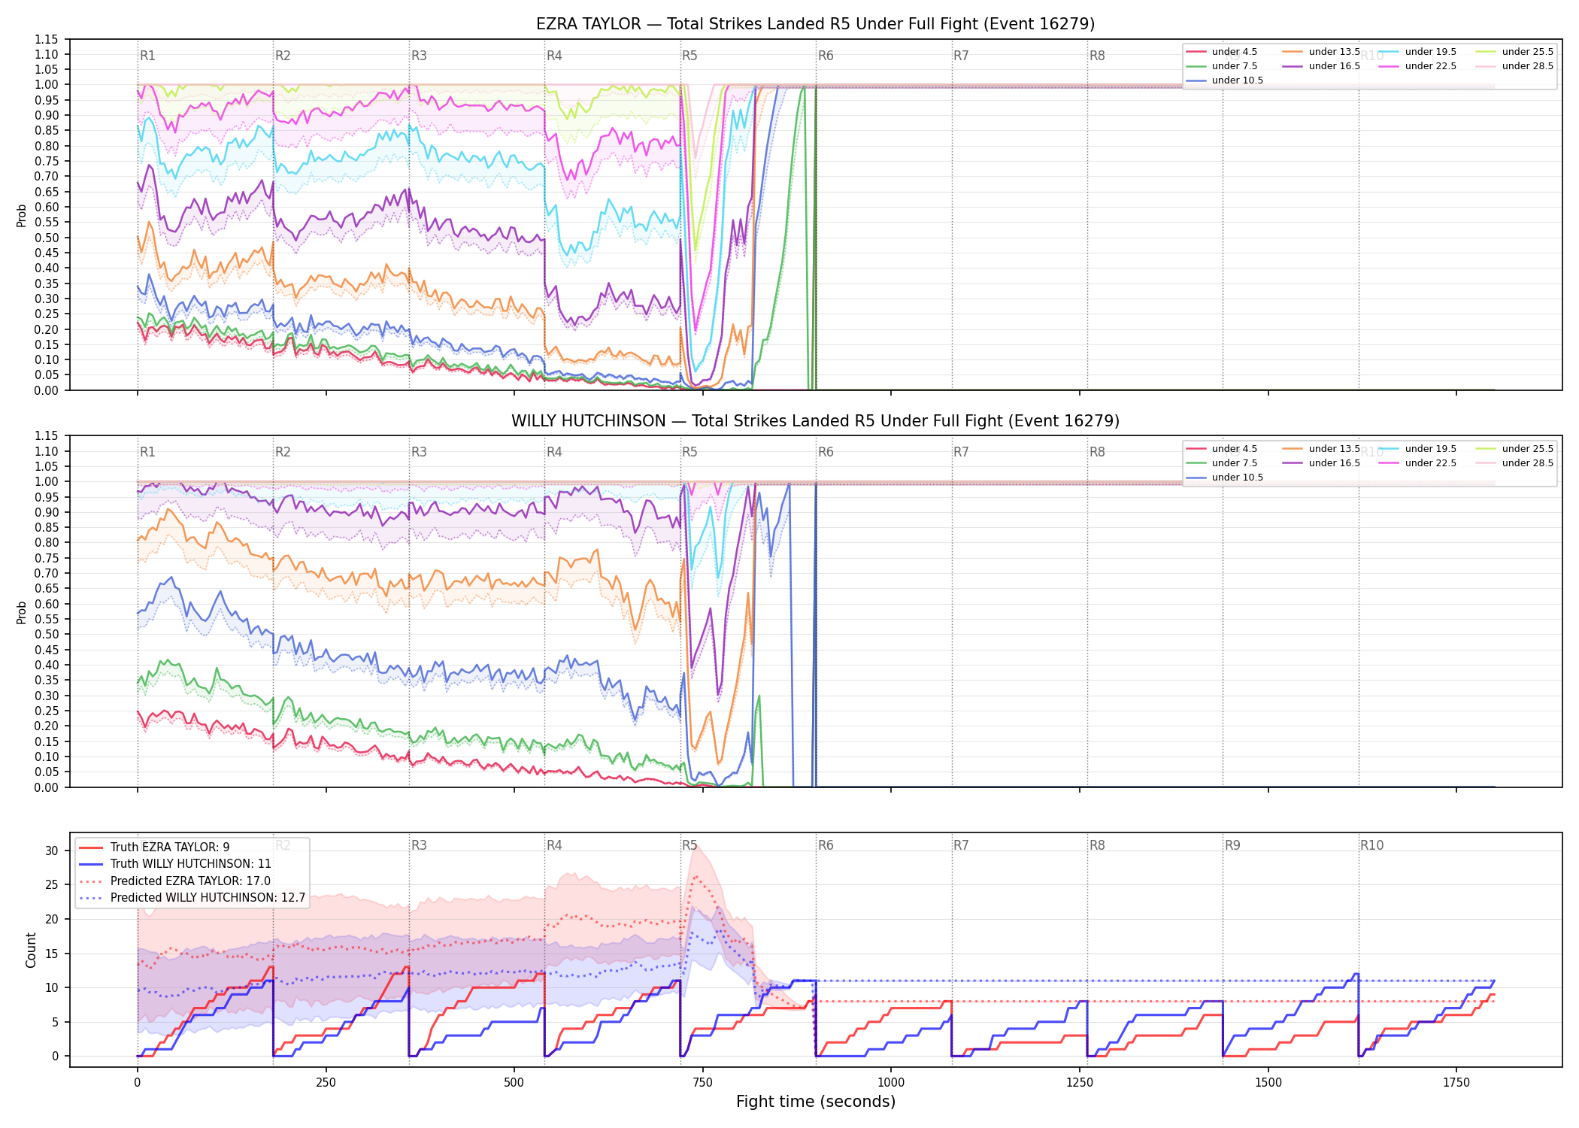The height and width of the screenshot is (1128, 1579).
Task: Click the 500 x-axis tick label
Action: pyautogui.click(x=514, y=1083)
